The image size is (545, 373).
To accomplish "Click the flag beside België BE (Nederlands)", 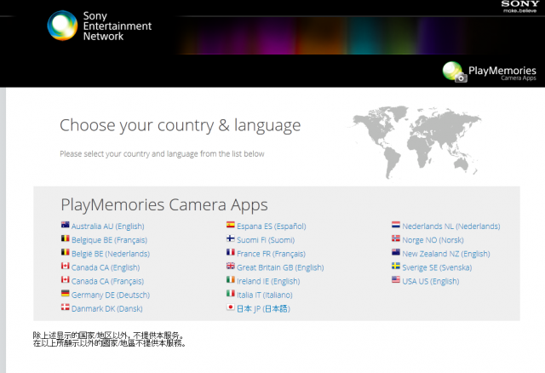I will [x=65, y=252].
